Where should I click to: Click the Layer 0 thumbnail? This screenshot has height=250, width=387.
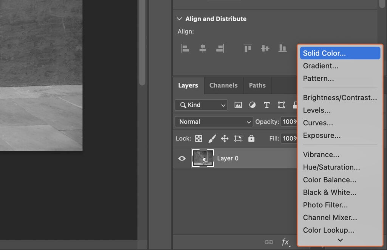click(x=203, y=158)
